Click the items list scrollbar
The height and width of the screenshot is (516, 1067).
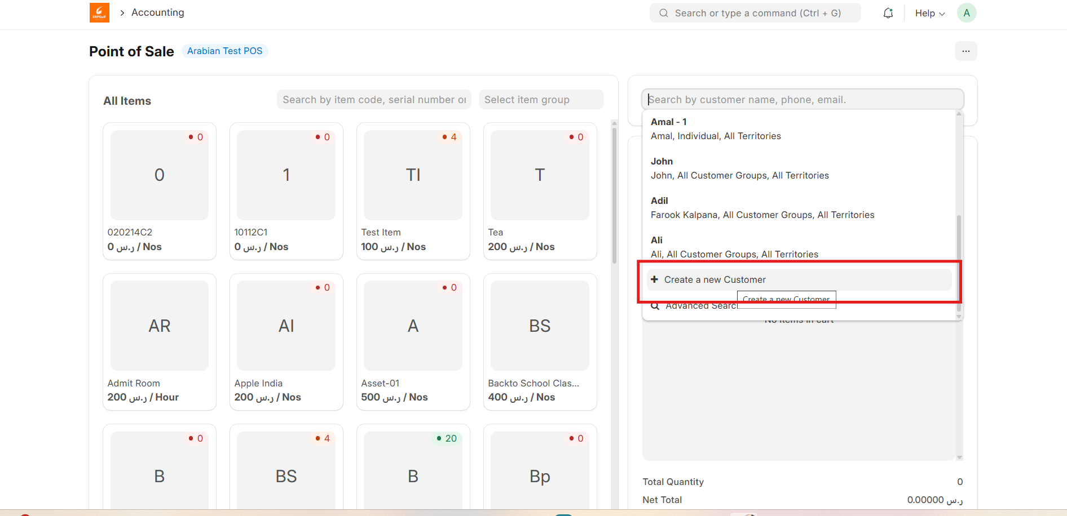click(x=614, y=195)
